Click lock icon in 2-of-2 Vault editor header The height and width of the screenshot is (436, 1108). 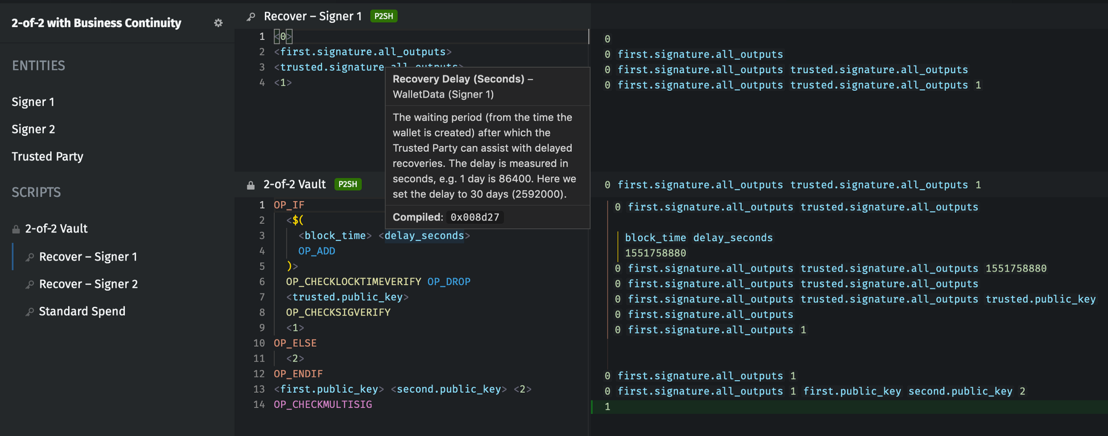click(x=250, y=184)
